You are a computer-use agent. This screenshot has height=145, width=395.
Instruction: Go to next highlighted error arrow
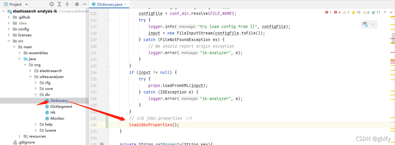(x=391, y=12)
